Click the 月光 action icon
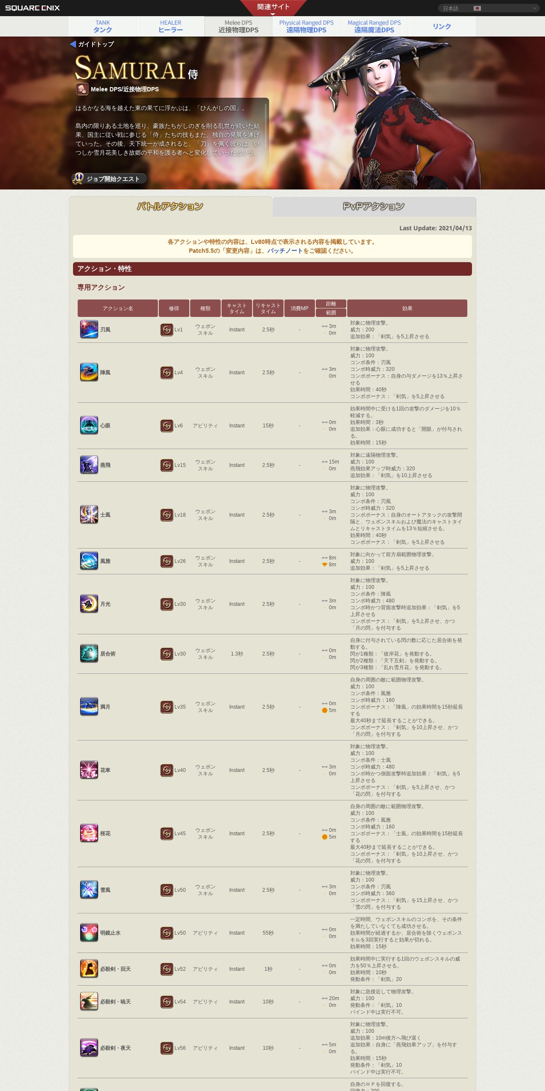This screenshot has width=545, height=1091. [89, 604]
